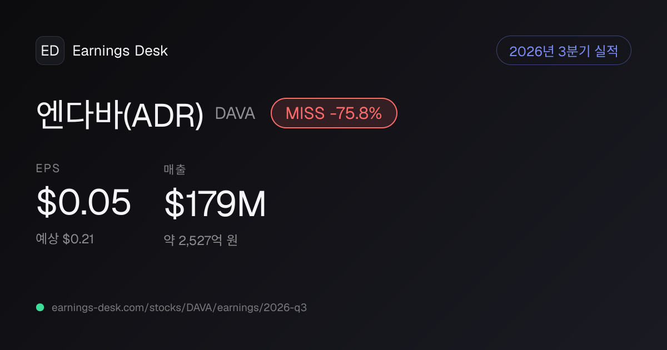
Task: Open the Earnings Desk brand name
Action: click(x=120, y=51)
